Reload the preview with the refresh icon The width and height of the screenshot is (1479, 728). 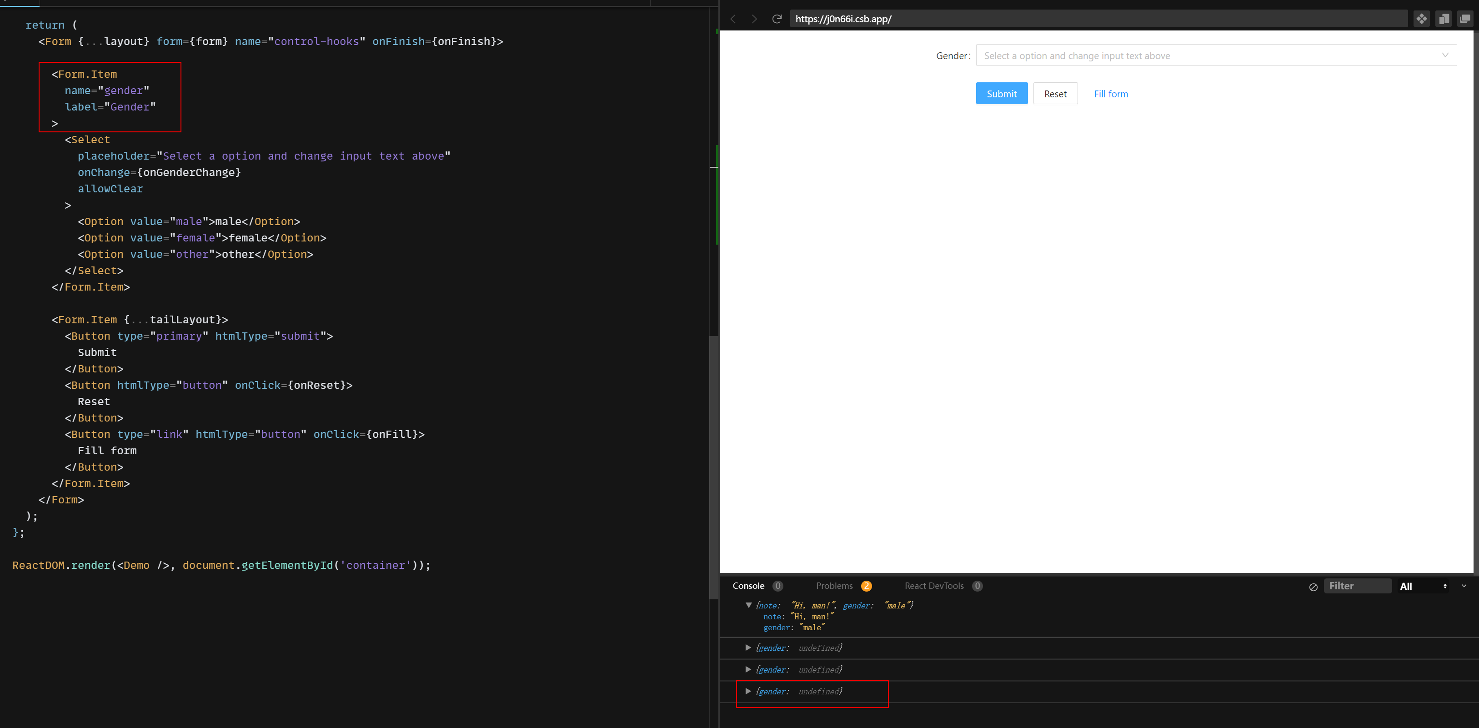[x=777, y=18]
